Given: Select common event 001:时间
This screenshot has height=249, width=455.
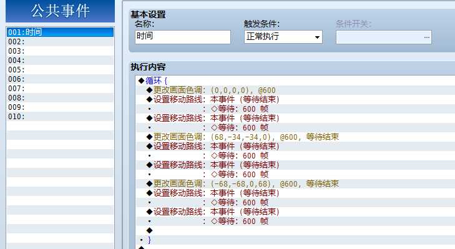Looking at the screenshot, I should coord(60,32).
